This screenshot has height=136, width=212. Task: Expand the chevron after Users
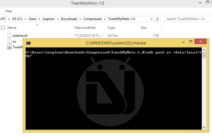(39, 19)
